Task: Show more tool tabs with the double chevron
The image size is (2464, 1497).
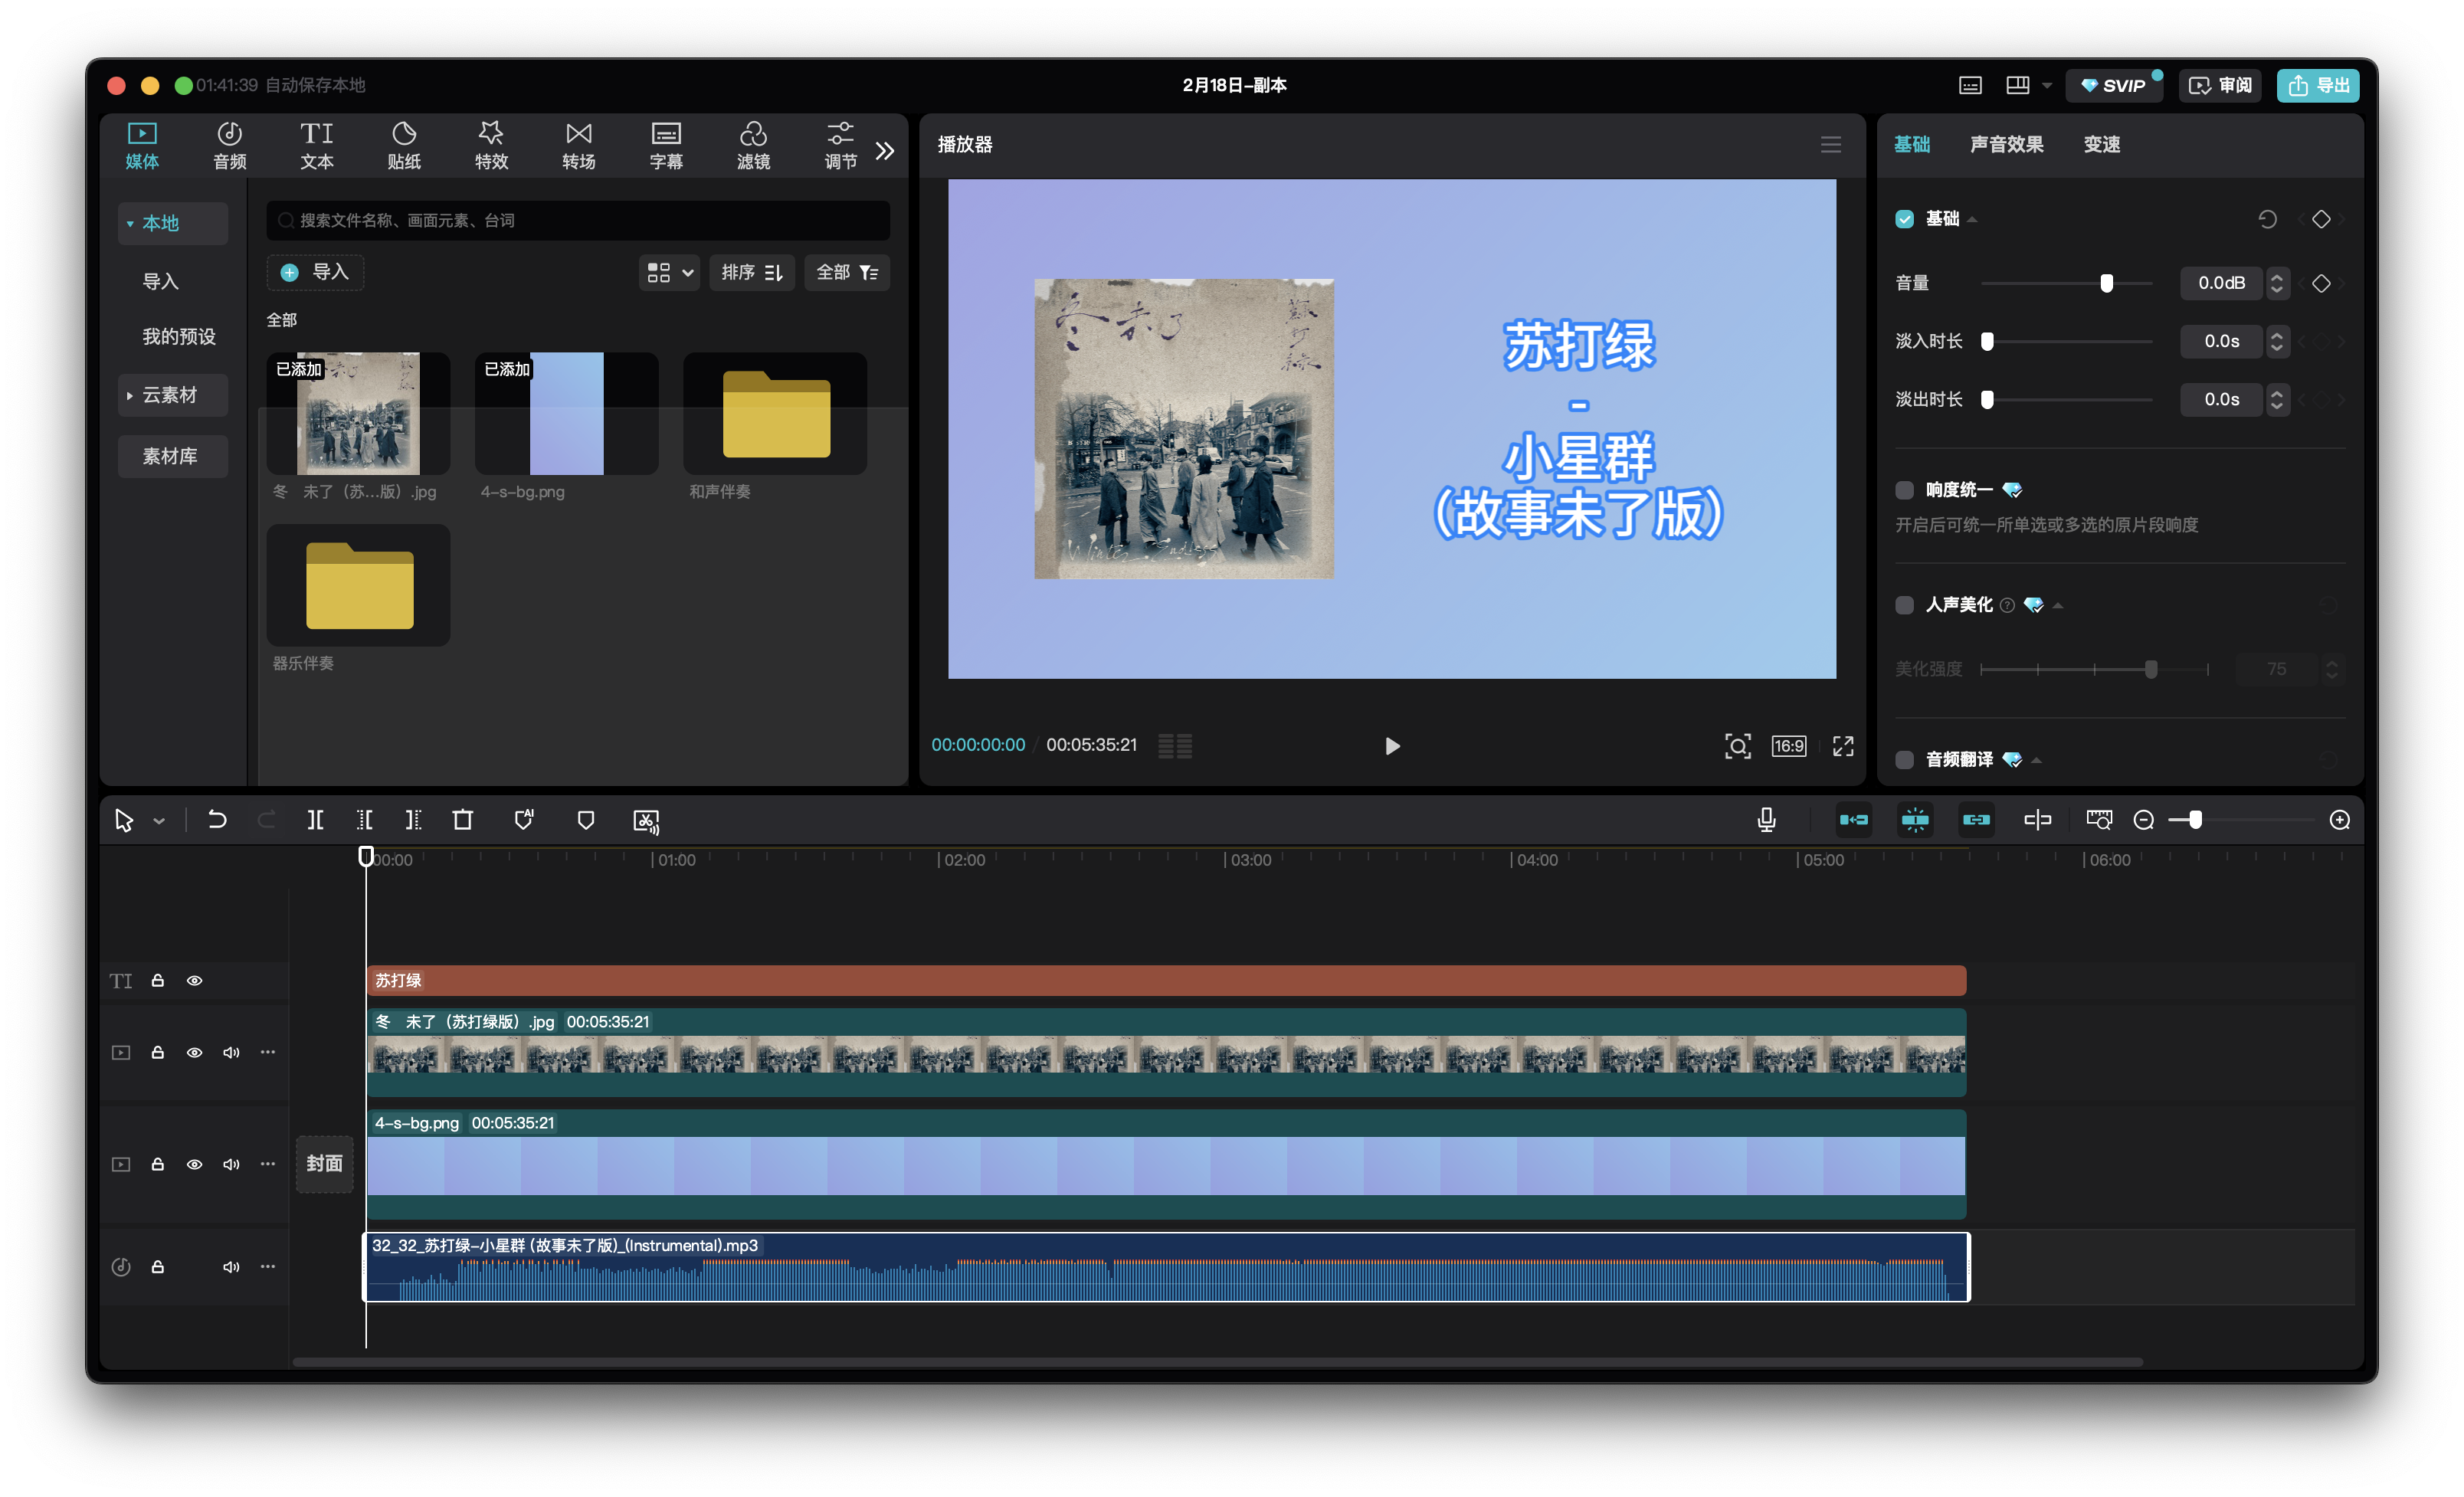Action: 885,151
